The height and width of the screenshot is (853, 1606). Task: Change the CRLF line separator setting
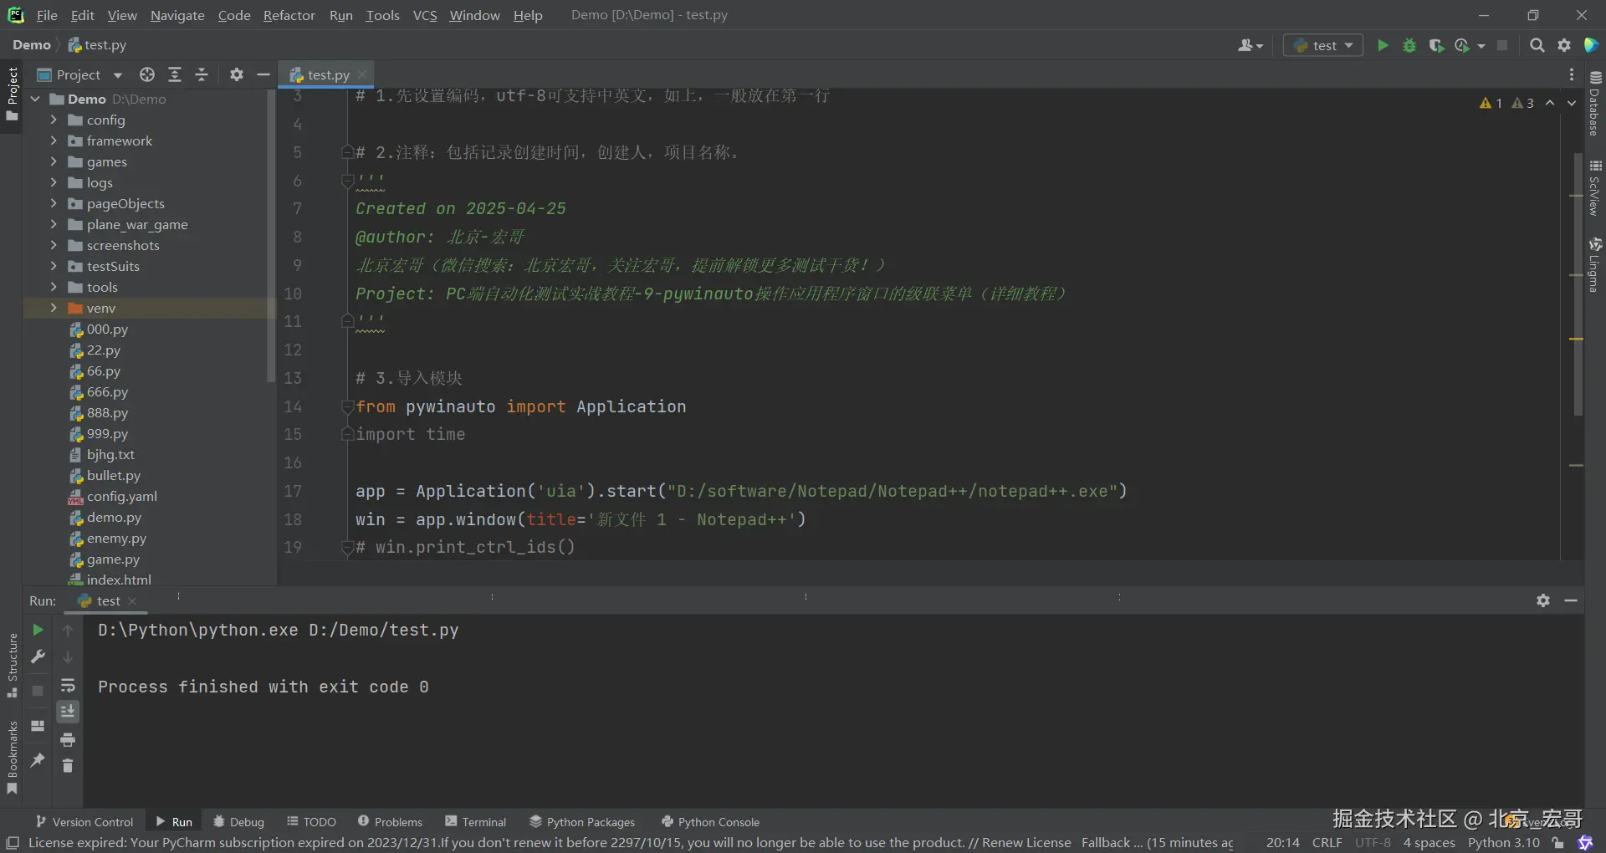point(1327,842)
